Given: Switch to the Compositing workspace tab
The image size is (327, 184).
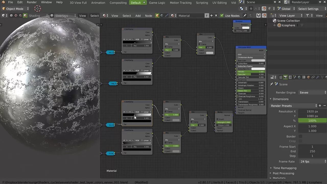Looking at the screenshot, I should tap(118, 3).
